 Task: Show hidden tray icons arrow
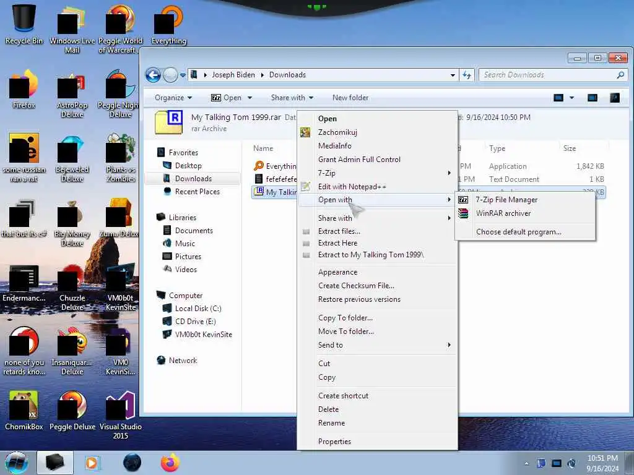click(x=526, y=463)
